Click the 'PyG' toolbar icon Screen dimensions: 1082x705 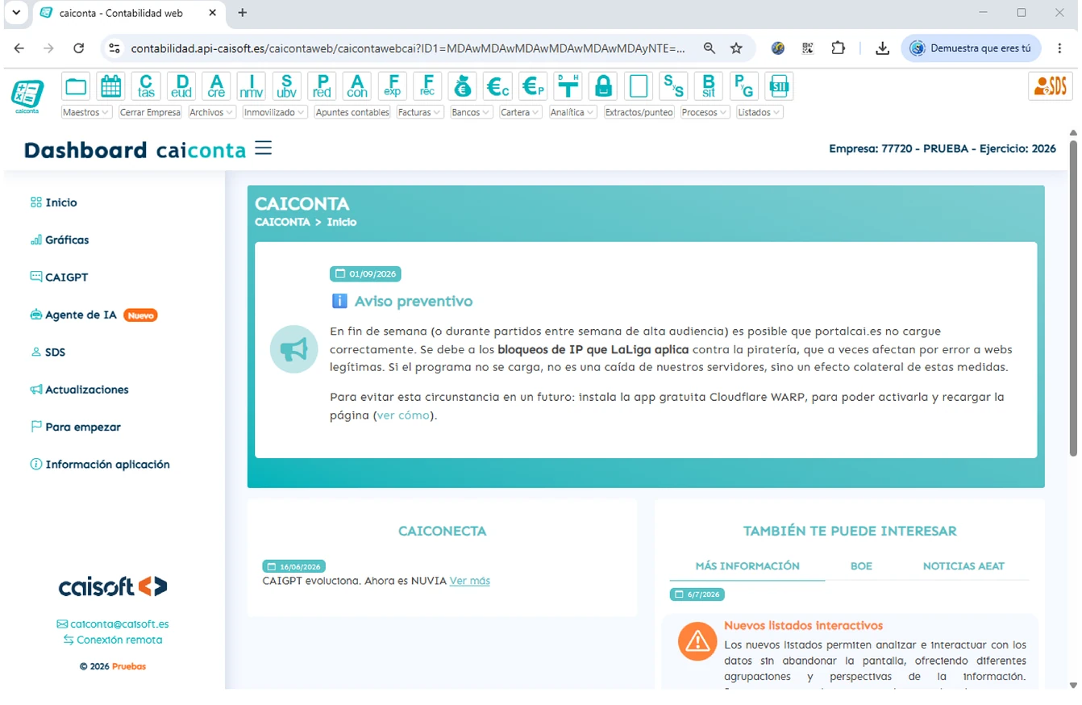click(744, 86)
